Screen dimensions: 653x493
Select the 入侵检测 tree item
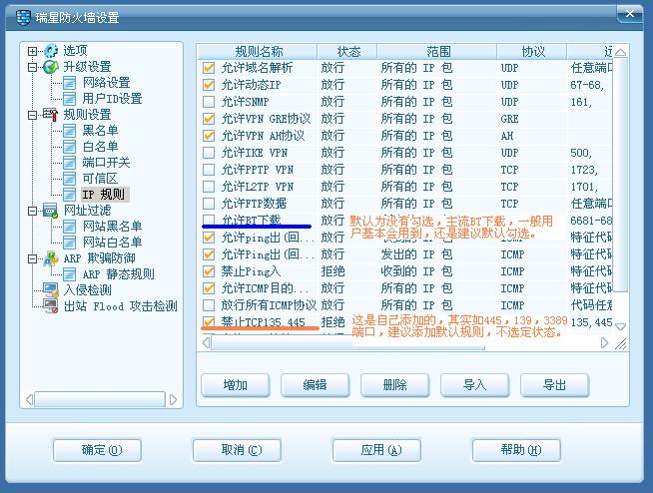(87, 289)
